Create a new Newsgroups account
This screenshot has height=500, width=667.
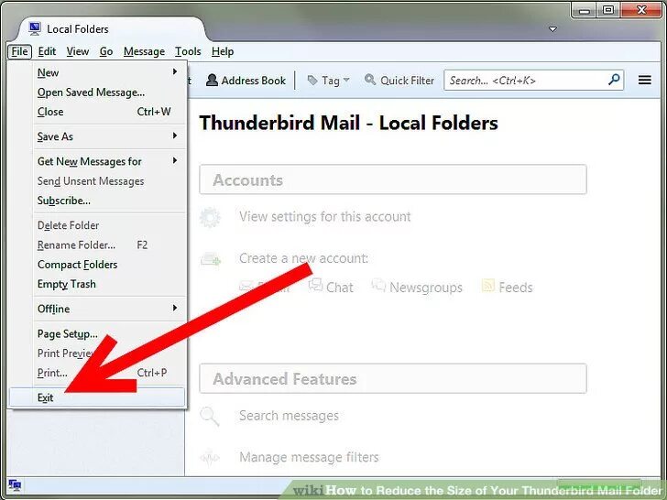click(426, 288)
